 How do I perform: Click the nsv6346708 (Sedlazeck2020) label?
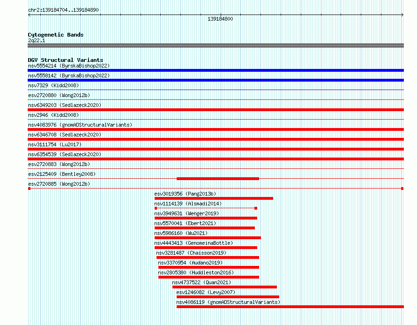tap(65, 135)
